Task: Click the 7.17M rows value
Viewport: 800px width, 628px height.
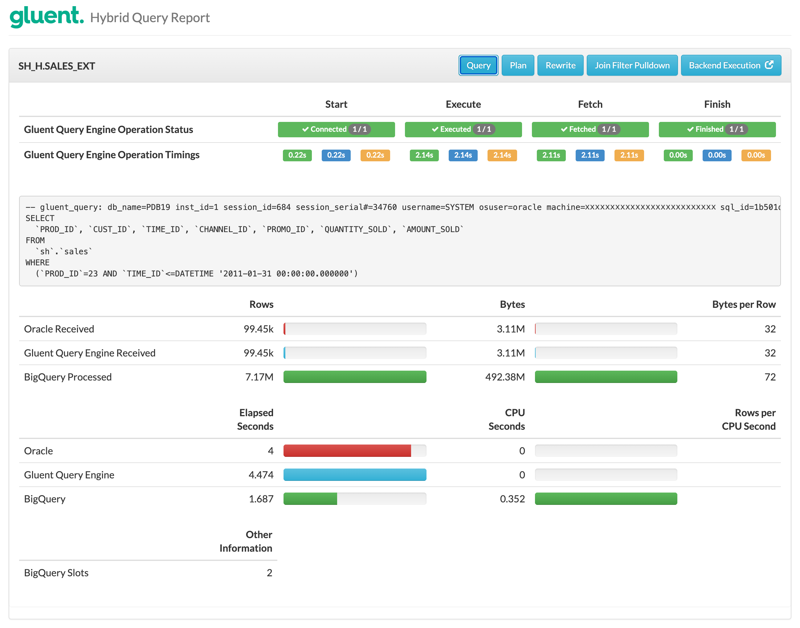Action: (259, 377)
